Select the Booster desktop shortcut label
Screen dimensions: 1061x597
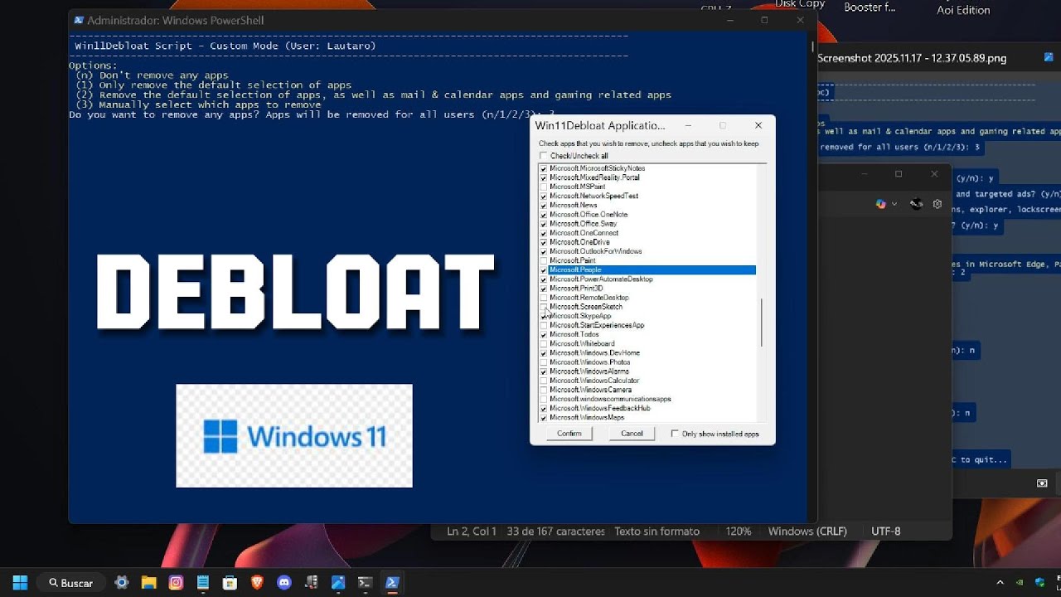tap(870, 7)
